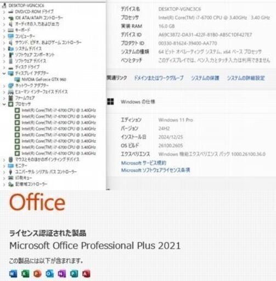Open Microsoft ソフトウェアライセンス条項 link
276x281 pixels.
pos(156,170)
